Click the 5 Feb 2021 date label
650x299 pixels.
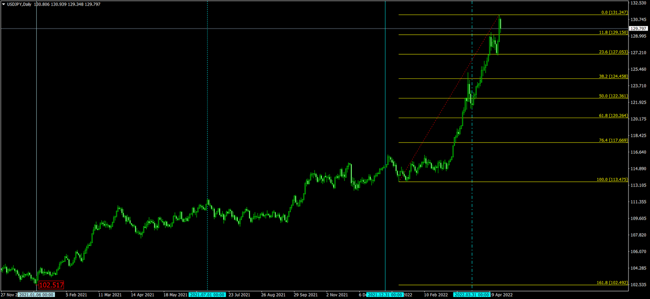(76, 295)
